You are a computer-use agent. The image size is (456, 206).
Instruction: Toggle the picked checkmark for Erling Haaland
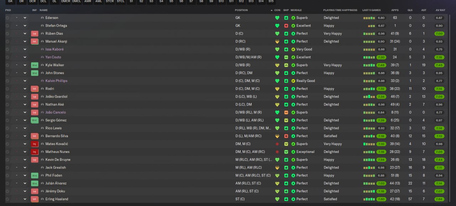[x=7, y=199]
